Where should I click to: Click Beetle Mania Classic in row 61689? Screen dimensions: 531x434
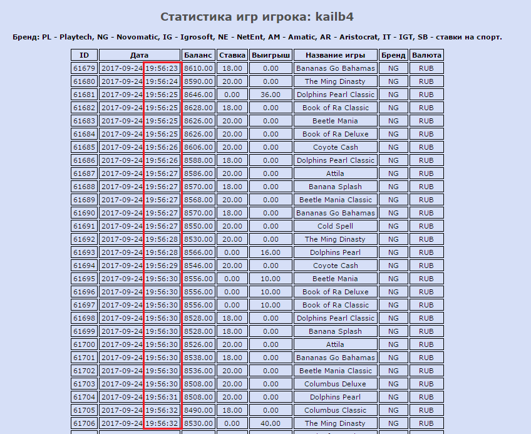pyautogui.click(x=336, y=200)
